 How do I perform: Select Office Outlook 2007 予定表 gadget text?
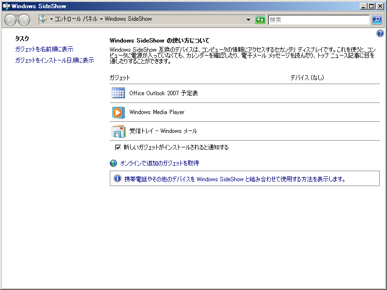click(164, 93)
